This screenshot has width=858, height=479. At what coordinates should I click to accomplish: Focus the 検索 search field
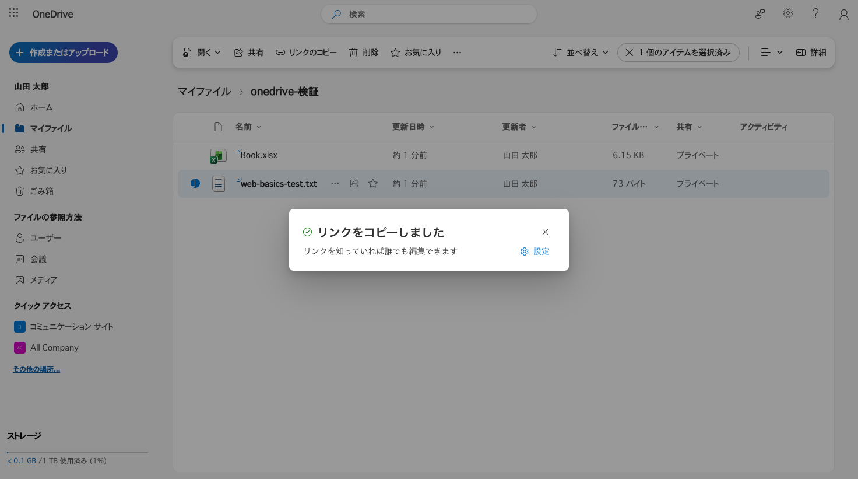428,14
